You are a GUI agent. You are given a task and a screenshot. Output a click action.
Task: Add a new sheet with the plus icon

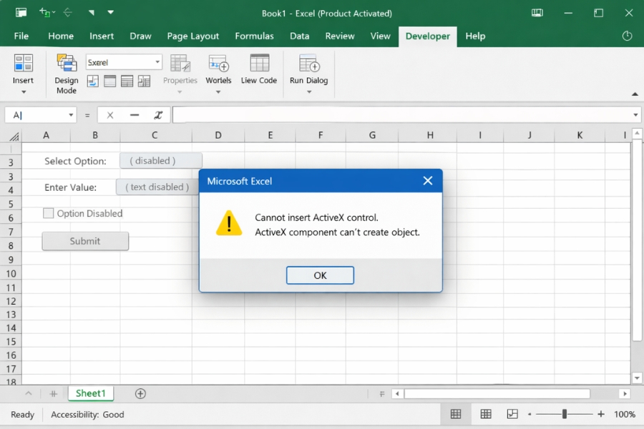click(x=140, y=393)
